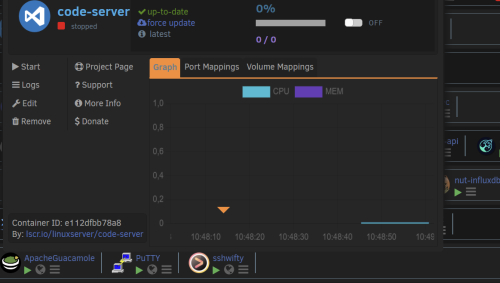Collapse the panel with the orange down arrow
Screen dimensions: 500x283
223,209
